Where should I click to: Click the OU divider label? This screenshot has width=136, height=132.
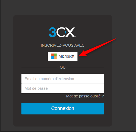(63, 67)
